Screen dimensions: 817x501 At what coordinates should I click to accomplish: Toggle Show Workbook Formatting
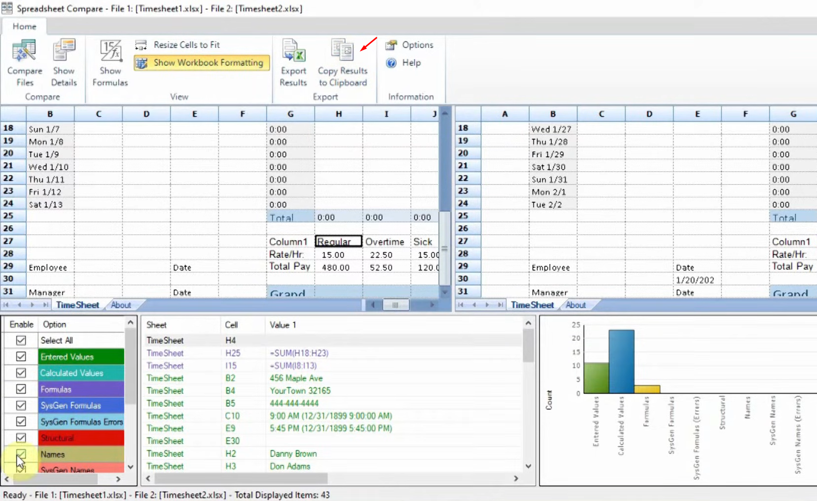201,63
